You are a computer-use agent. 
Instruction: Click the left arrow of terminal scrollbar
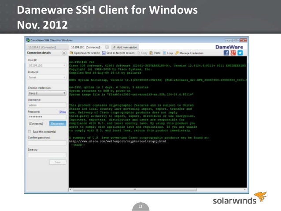pyautogui.click(x=71, y=189)
